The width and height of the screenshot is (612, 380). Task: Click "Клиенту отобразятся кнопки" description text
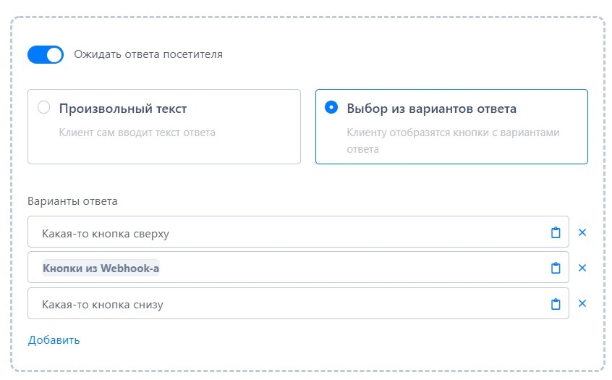[x=453, y=132]
